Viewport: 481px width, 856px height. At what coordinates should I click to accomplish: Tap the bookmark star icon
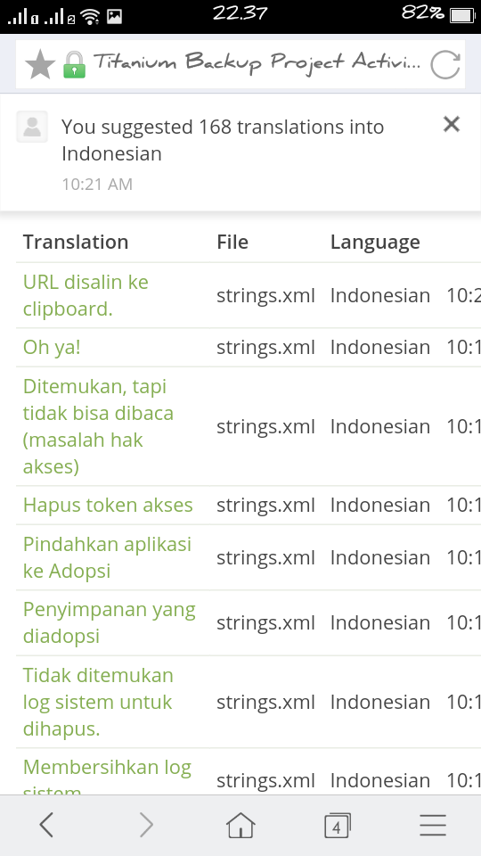pyautogui.click(x=40, y=64)
